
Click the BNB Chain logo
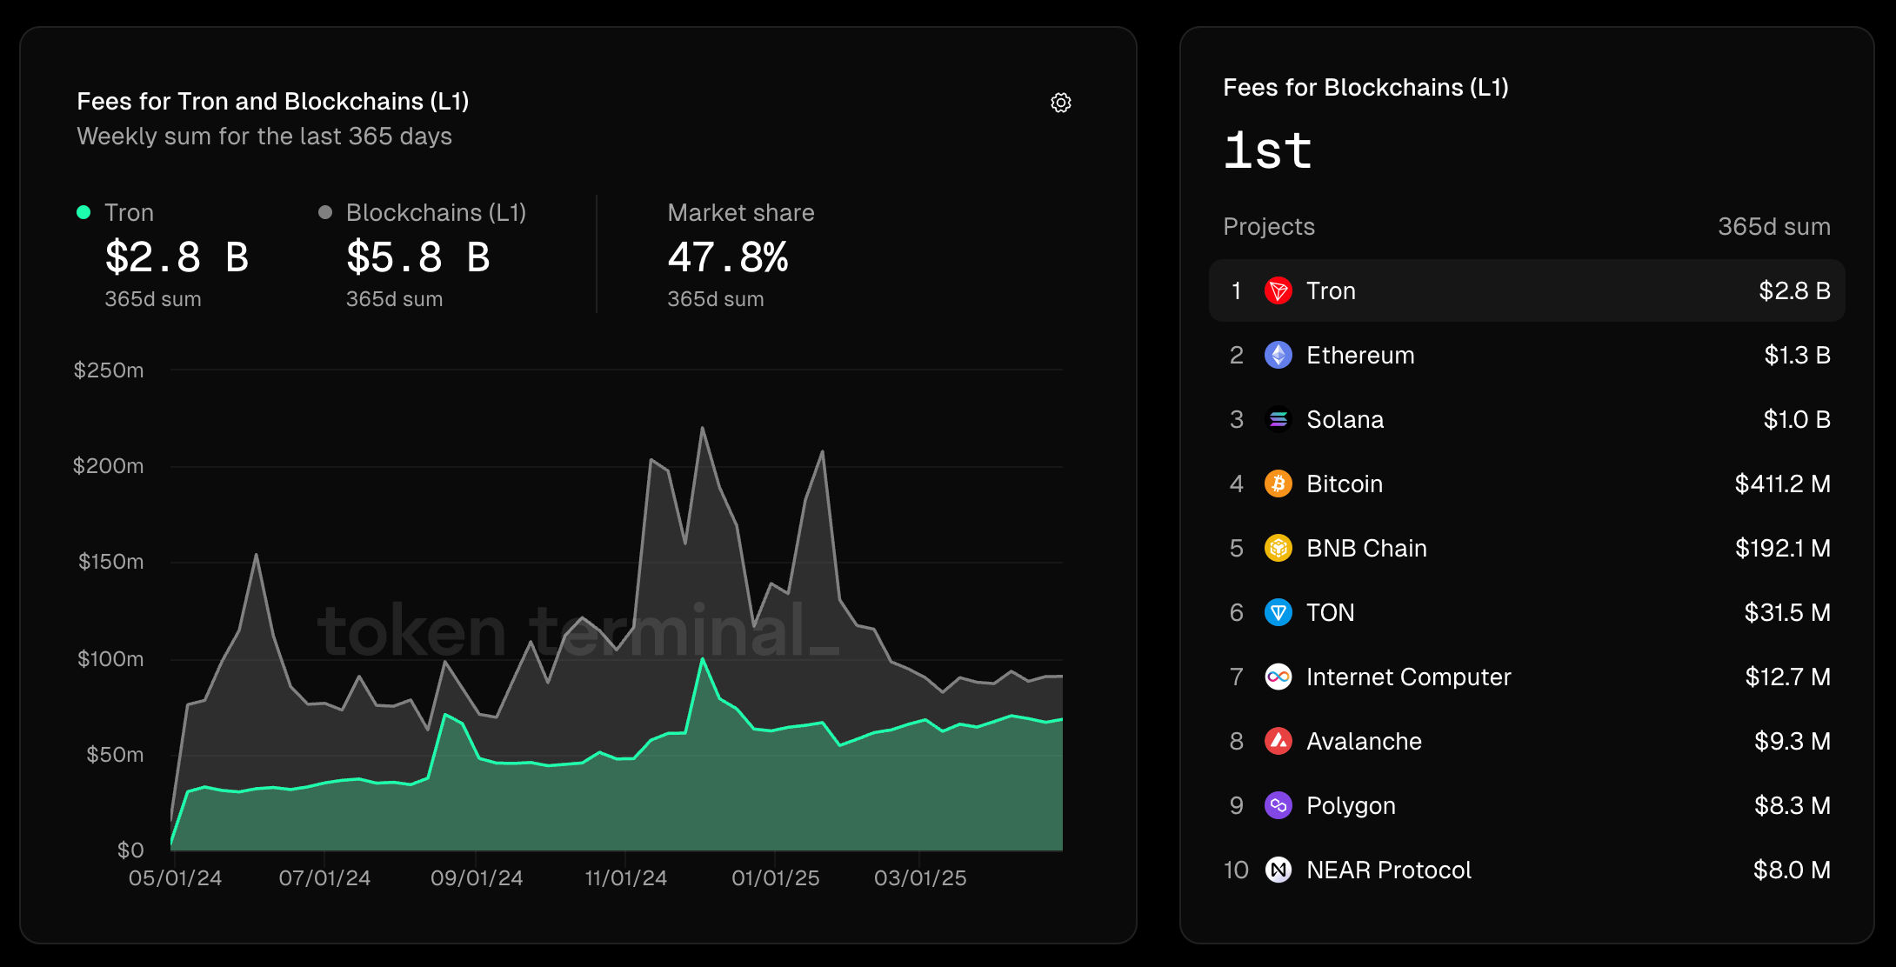click(1278, 548)
